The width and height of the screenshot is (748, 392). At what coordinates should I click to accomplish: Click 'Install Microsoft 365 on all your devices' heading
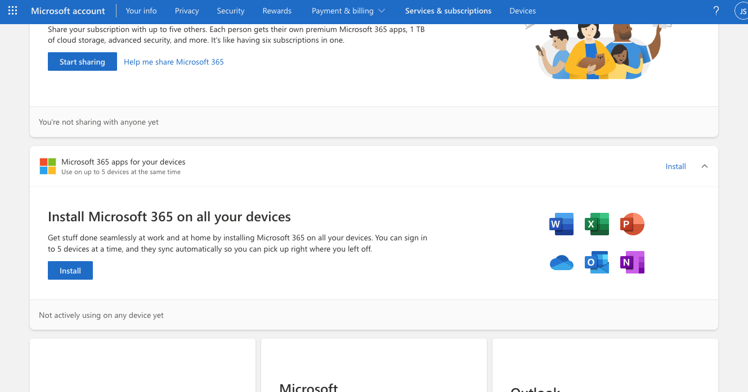(169, 217)
